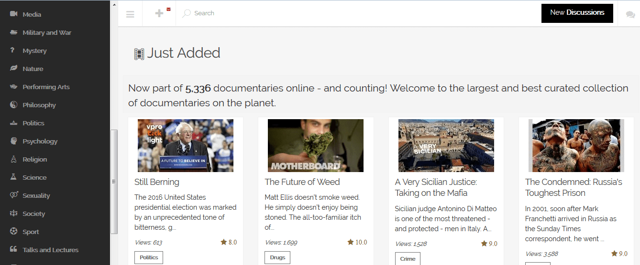Toggle the hamburger menu icon
This screenshot has width=640, height=265.
[130, 14]
